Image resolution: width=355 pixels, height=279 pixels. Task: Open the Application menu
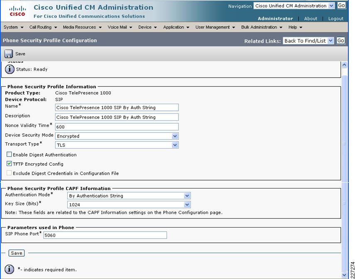point(176,27)
